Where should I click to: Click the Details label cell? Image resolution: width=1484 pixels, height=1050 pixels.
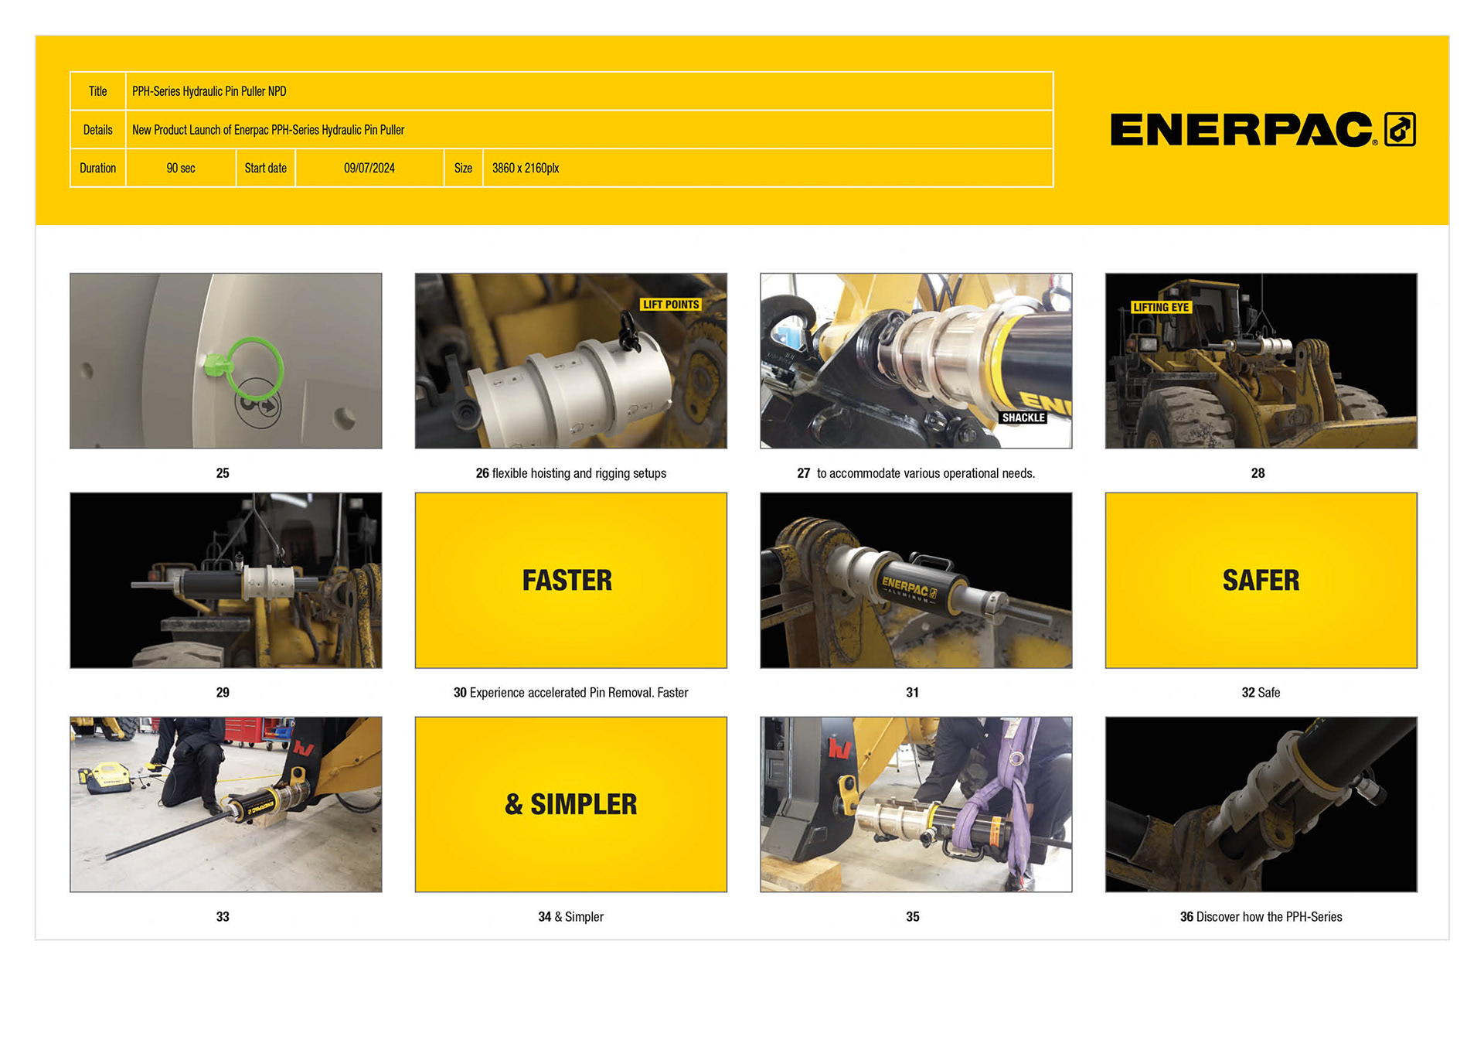(x=98, y=130)
